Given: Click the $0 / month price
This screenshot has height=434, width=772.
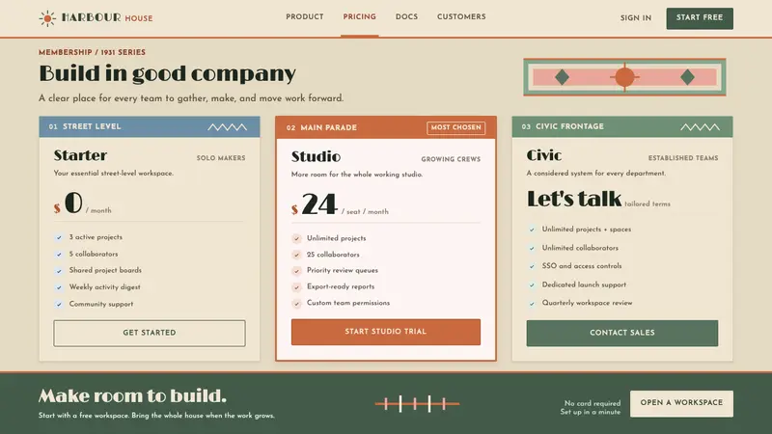Looking at the screenshot, I should (83, 203).
